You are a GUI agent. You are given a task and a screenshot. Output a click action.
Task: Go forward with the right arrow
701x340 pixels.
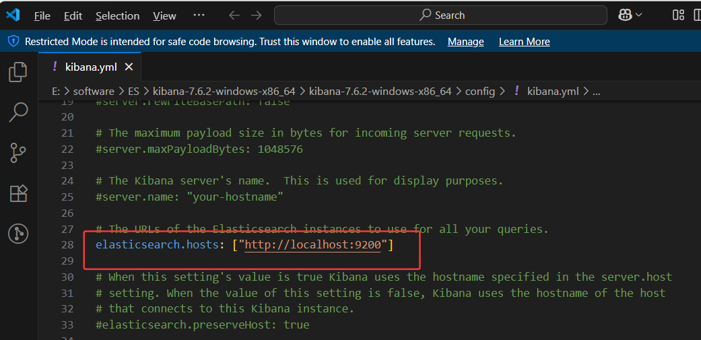click(x=256, y=15)
